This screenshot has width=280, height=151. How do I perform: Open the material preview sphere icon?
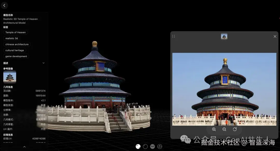pos(152,146)
